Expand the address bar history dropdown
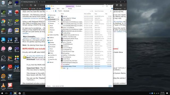170x95 pixels. 90,11
